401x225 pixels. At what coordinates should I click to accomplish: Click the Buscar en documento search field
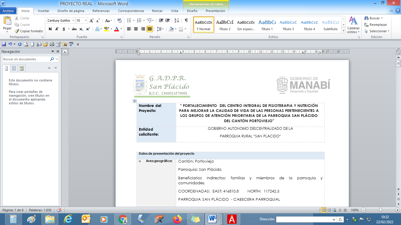26,59
